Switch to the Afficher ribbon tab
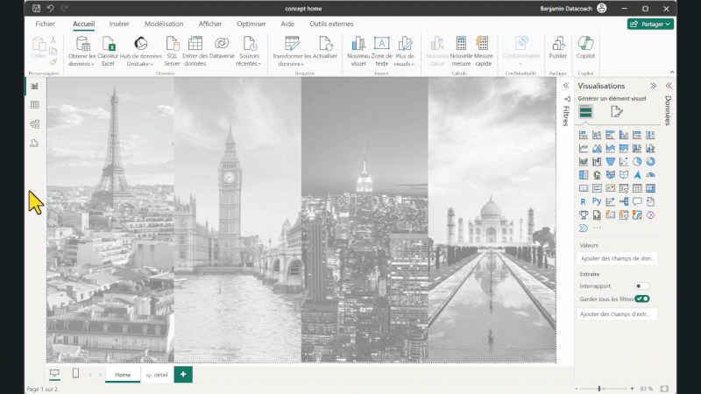The height and width of the screenshot is (394, 701). click(209, 24)
